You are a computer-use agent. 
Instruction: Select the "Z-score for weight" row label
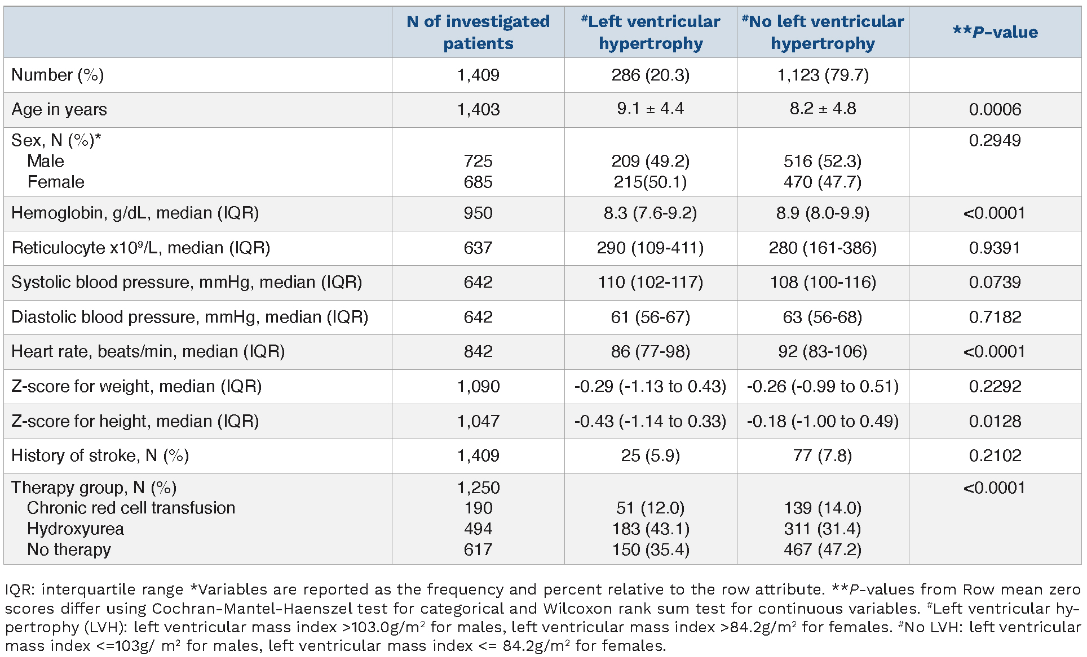[x=136, y=386]
